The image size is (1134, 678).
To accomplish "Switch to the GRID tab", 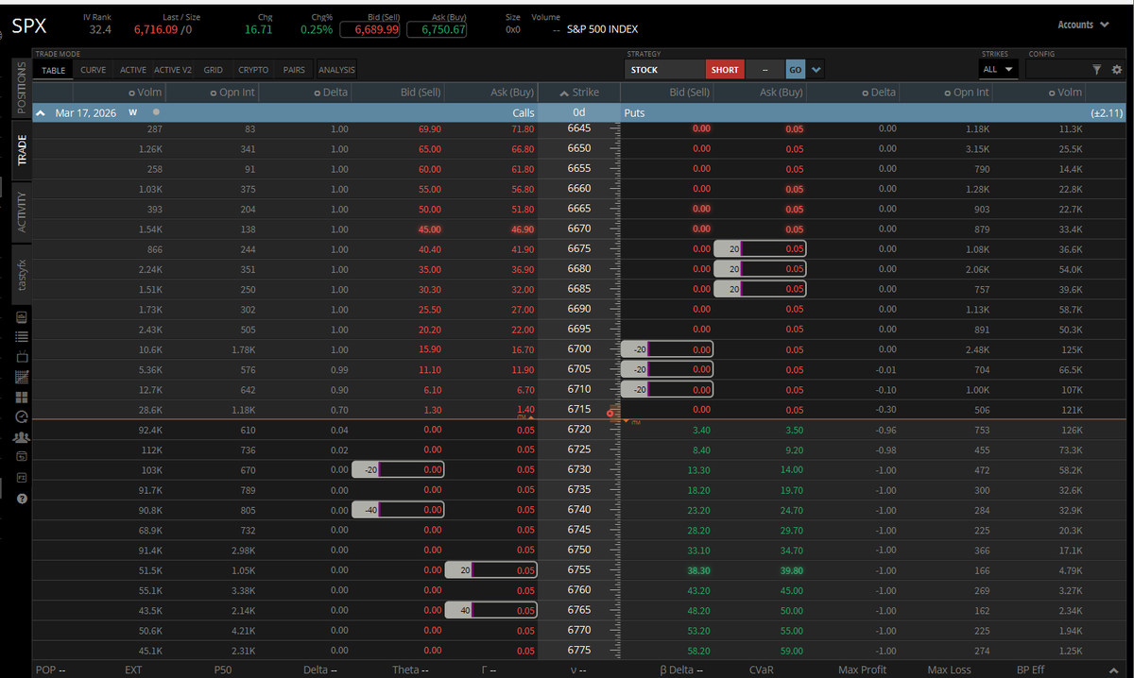I will (214, 70).
